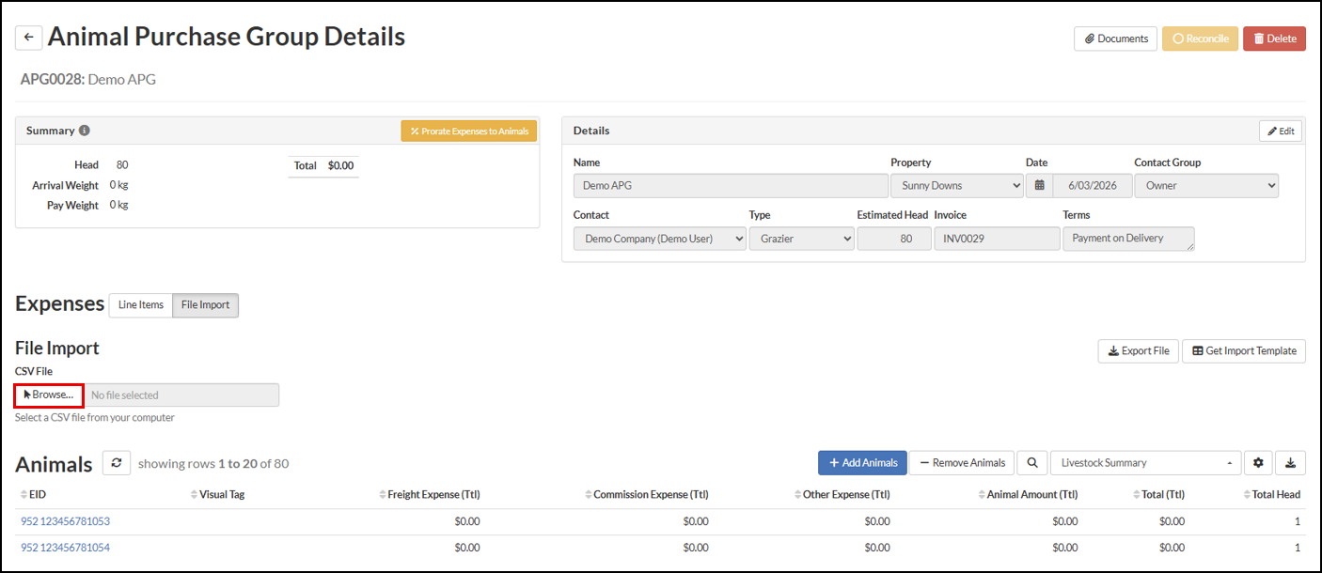This screenshot has width=1322, height=573.
Task: Open the Property dropdown
Action: tap(956, 186)
